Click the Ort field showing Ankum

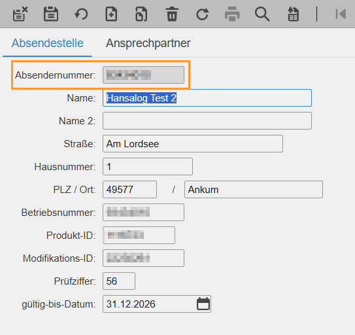click(x=254, y=190)
